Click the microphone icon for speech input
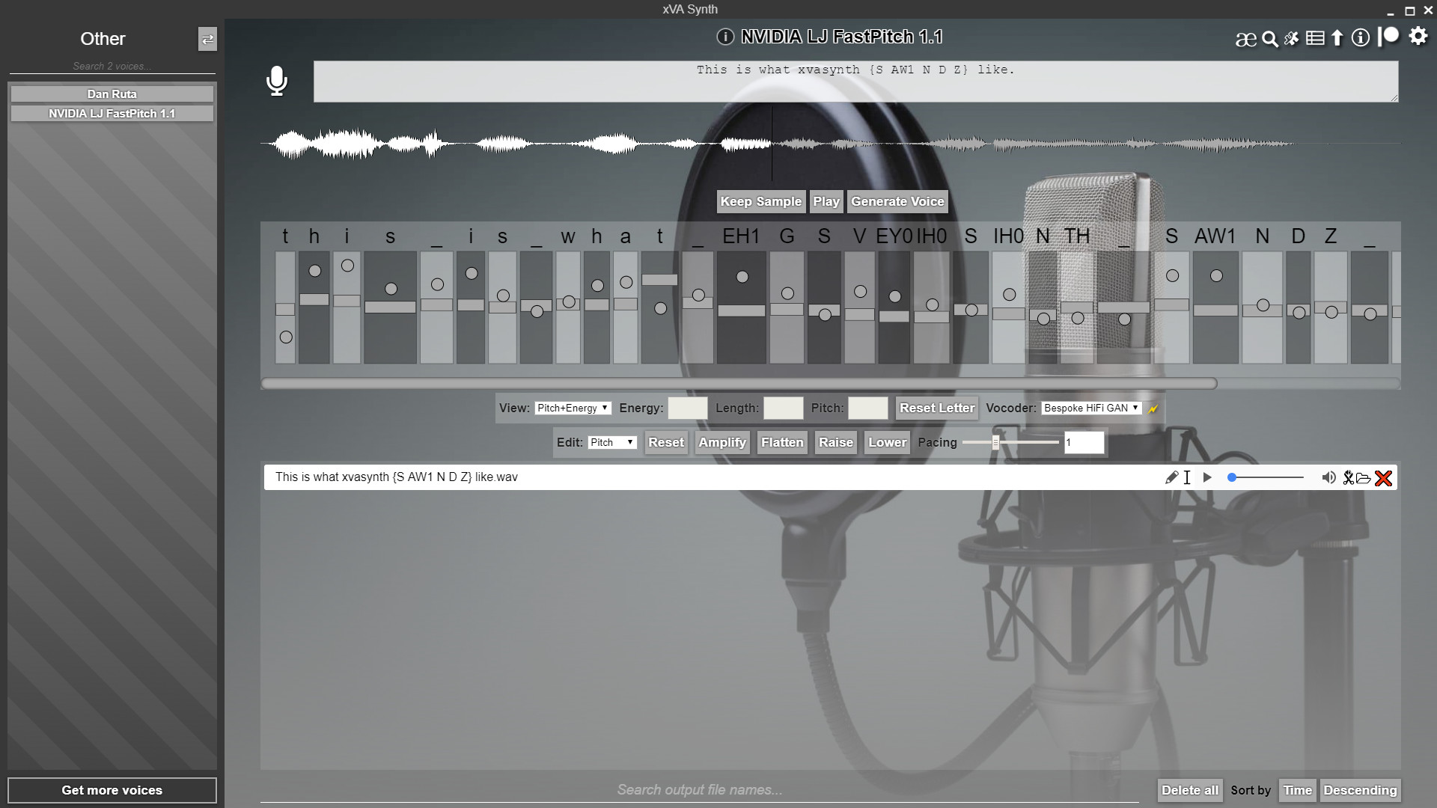The width and height of the screenshot is (1437, 808). (277, 82)
